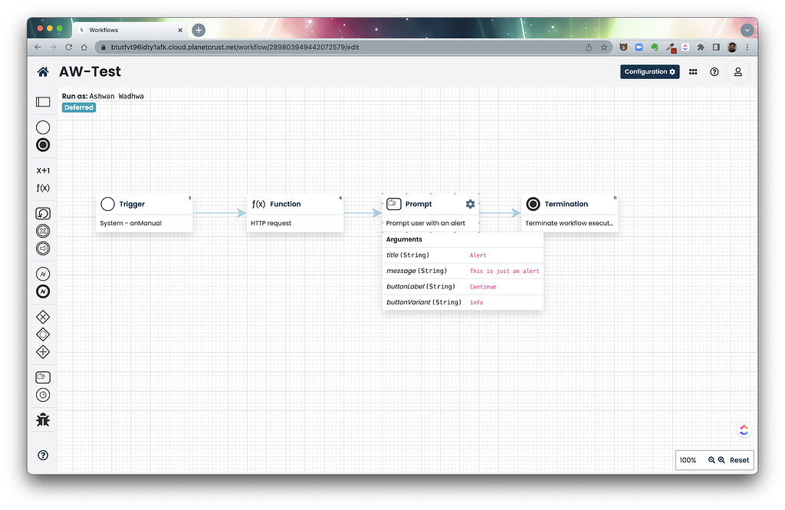This screenshot has width=785, height=510.
Task: Click the Reset zoom button
Action: click(737, 460)
